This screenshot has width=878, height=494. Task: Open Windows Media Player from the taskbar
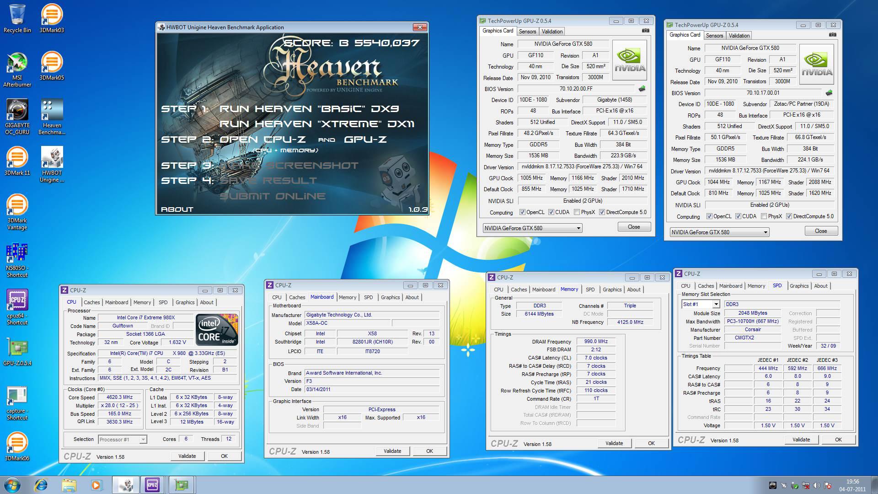[x=96, y=485]
